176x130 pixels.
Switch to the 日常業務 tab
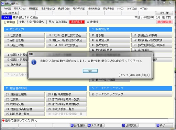(9, 22)
